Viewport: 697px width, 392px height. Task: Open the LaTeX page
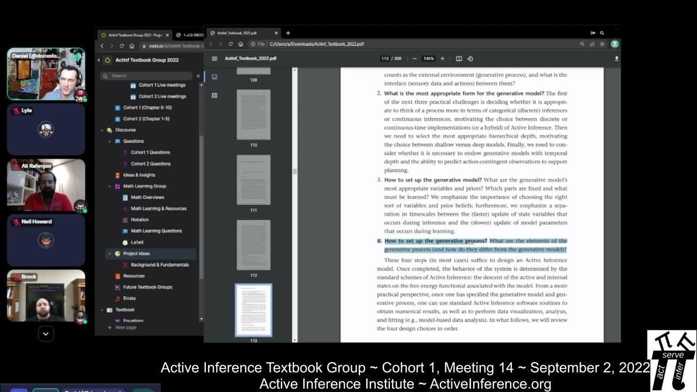click(137, 242)
